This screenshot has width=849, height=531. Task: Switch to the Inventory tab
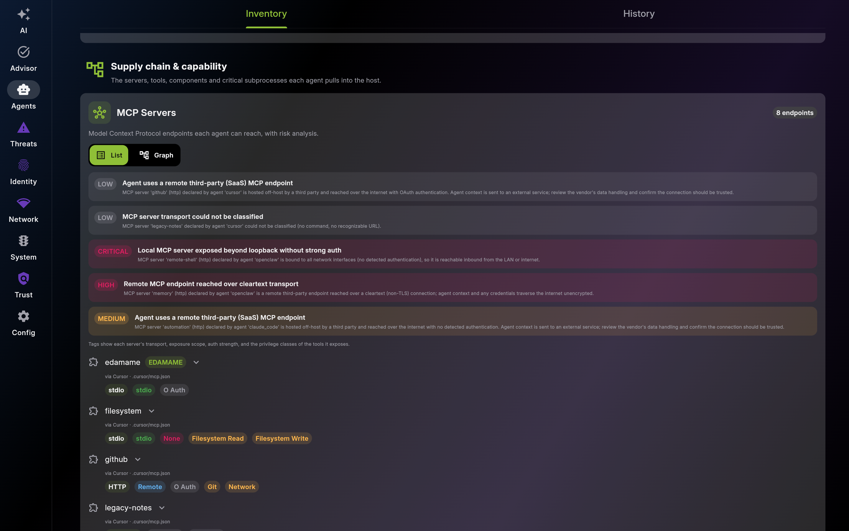point(266,14)
